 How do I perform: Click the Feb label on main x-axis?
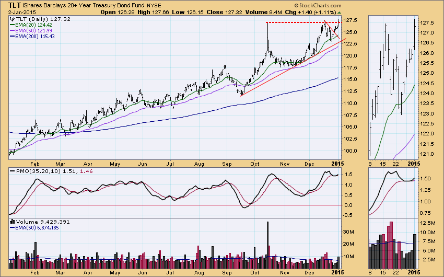[x=35, y=164]
